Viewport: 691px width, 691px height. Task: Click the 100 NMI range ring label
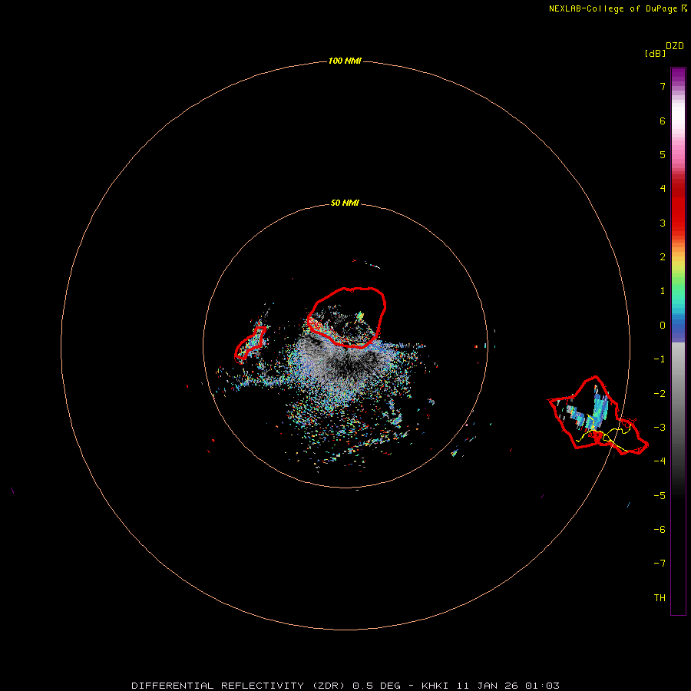[345, 61]
